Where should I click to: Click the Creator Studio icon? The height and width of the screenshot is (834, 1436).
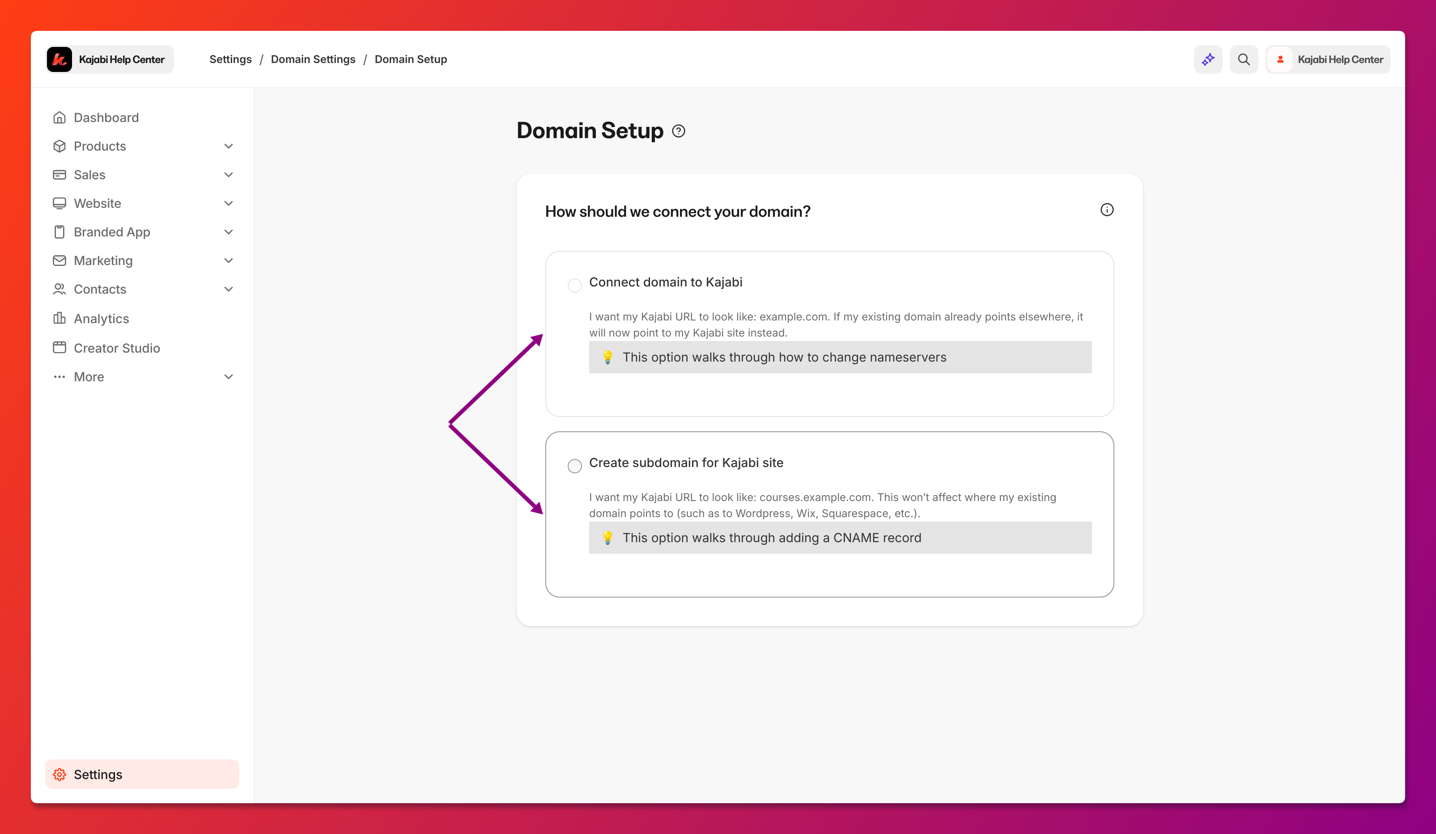pos(59,347)
